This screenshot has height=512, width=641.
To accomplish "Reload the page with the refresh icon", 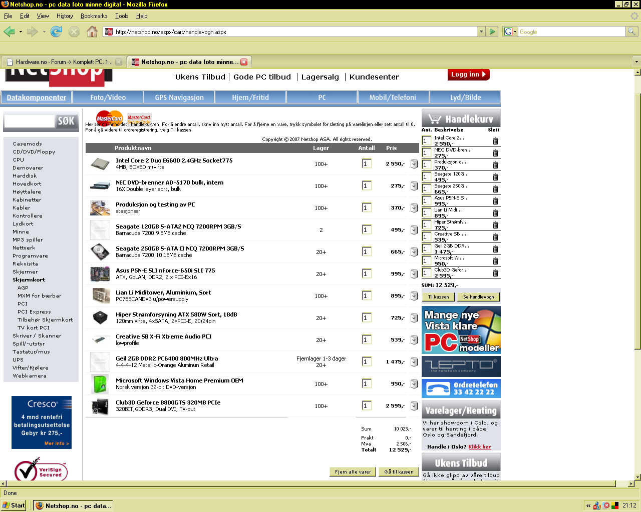I will tap(56, 31).
